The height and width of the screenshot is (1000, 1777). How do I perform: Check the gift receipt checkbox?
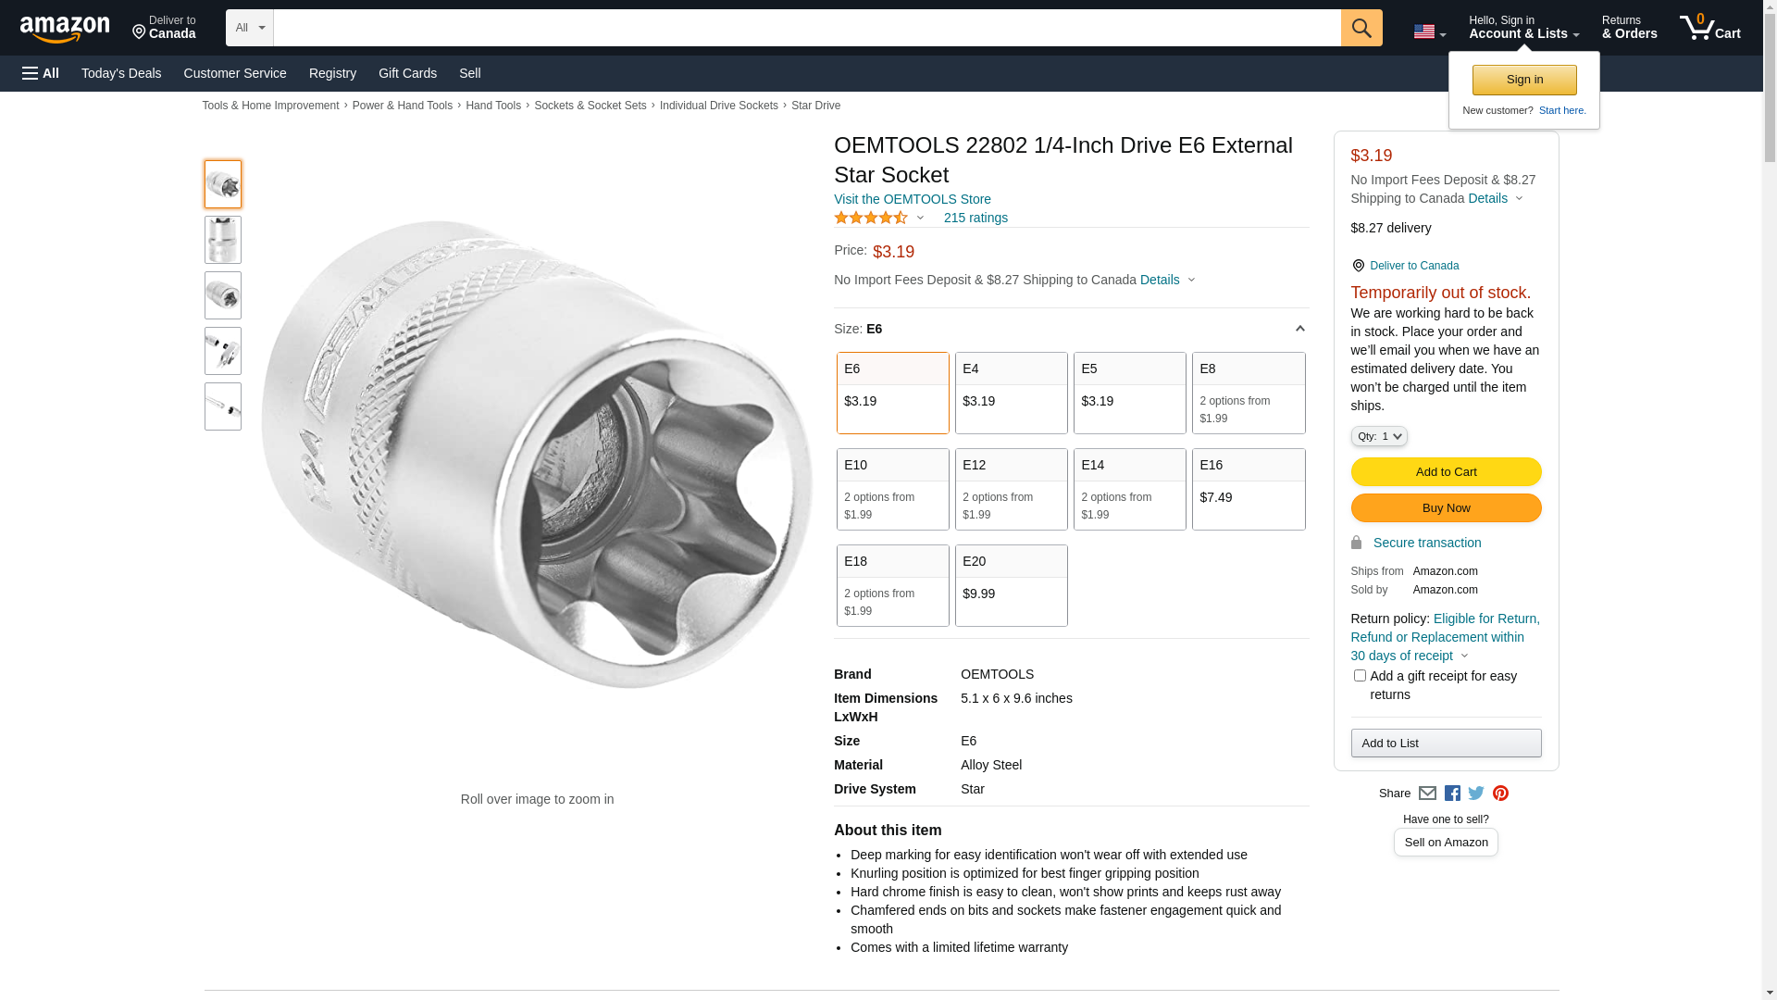1360,676
